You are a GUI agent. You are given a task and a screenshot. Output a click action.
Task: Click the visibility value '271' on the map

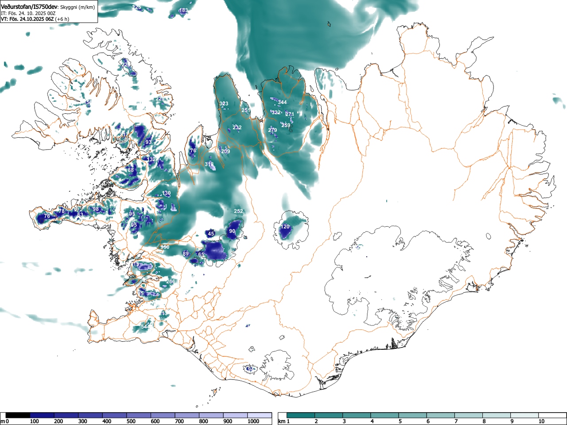[290, 114]
